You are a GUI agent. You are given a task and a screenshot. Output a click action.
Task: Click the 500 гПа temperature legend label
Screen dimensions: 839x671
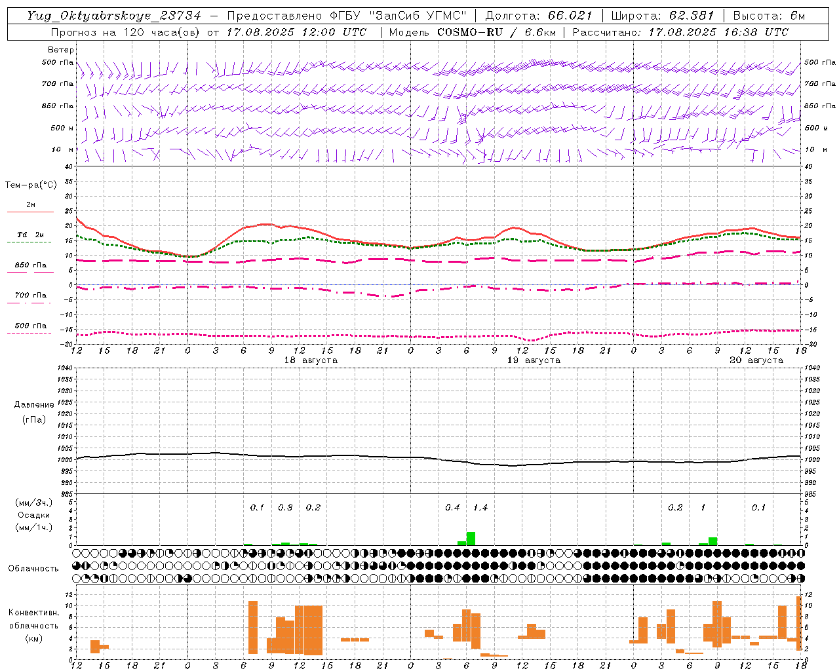click(x=31, y=326)
